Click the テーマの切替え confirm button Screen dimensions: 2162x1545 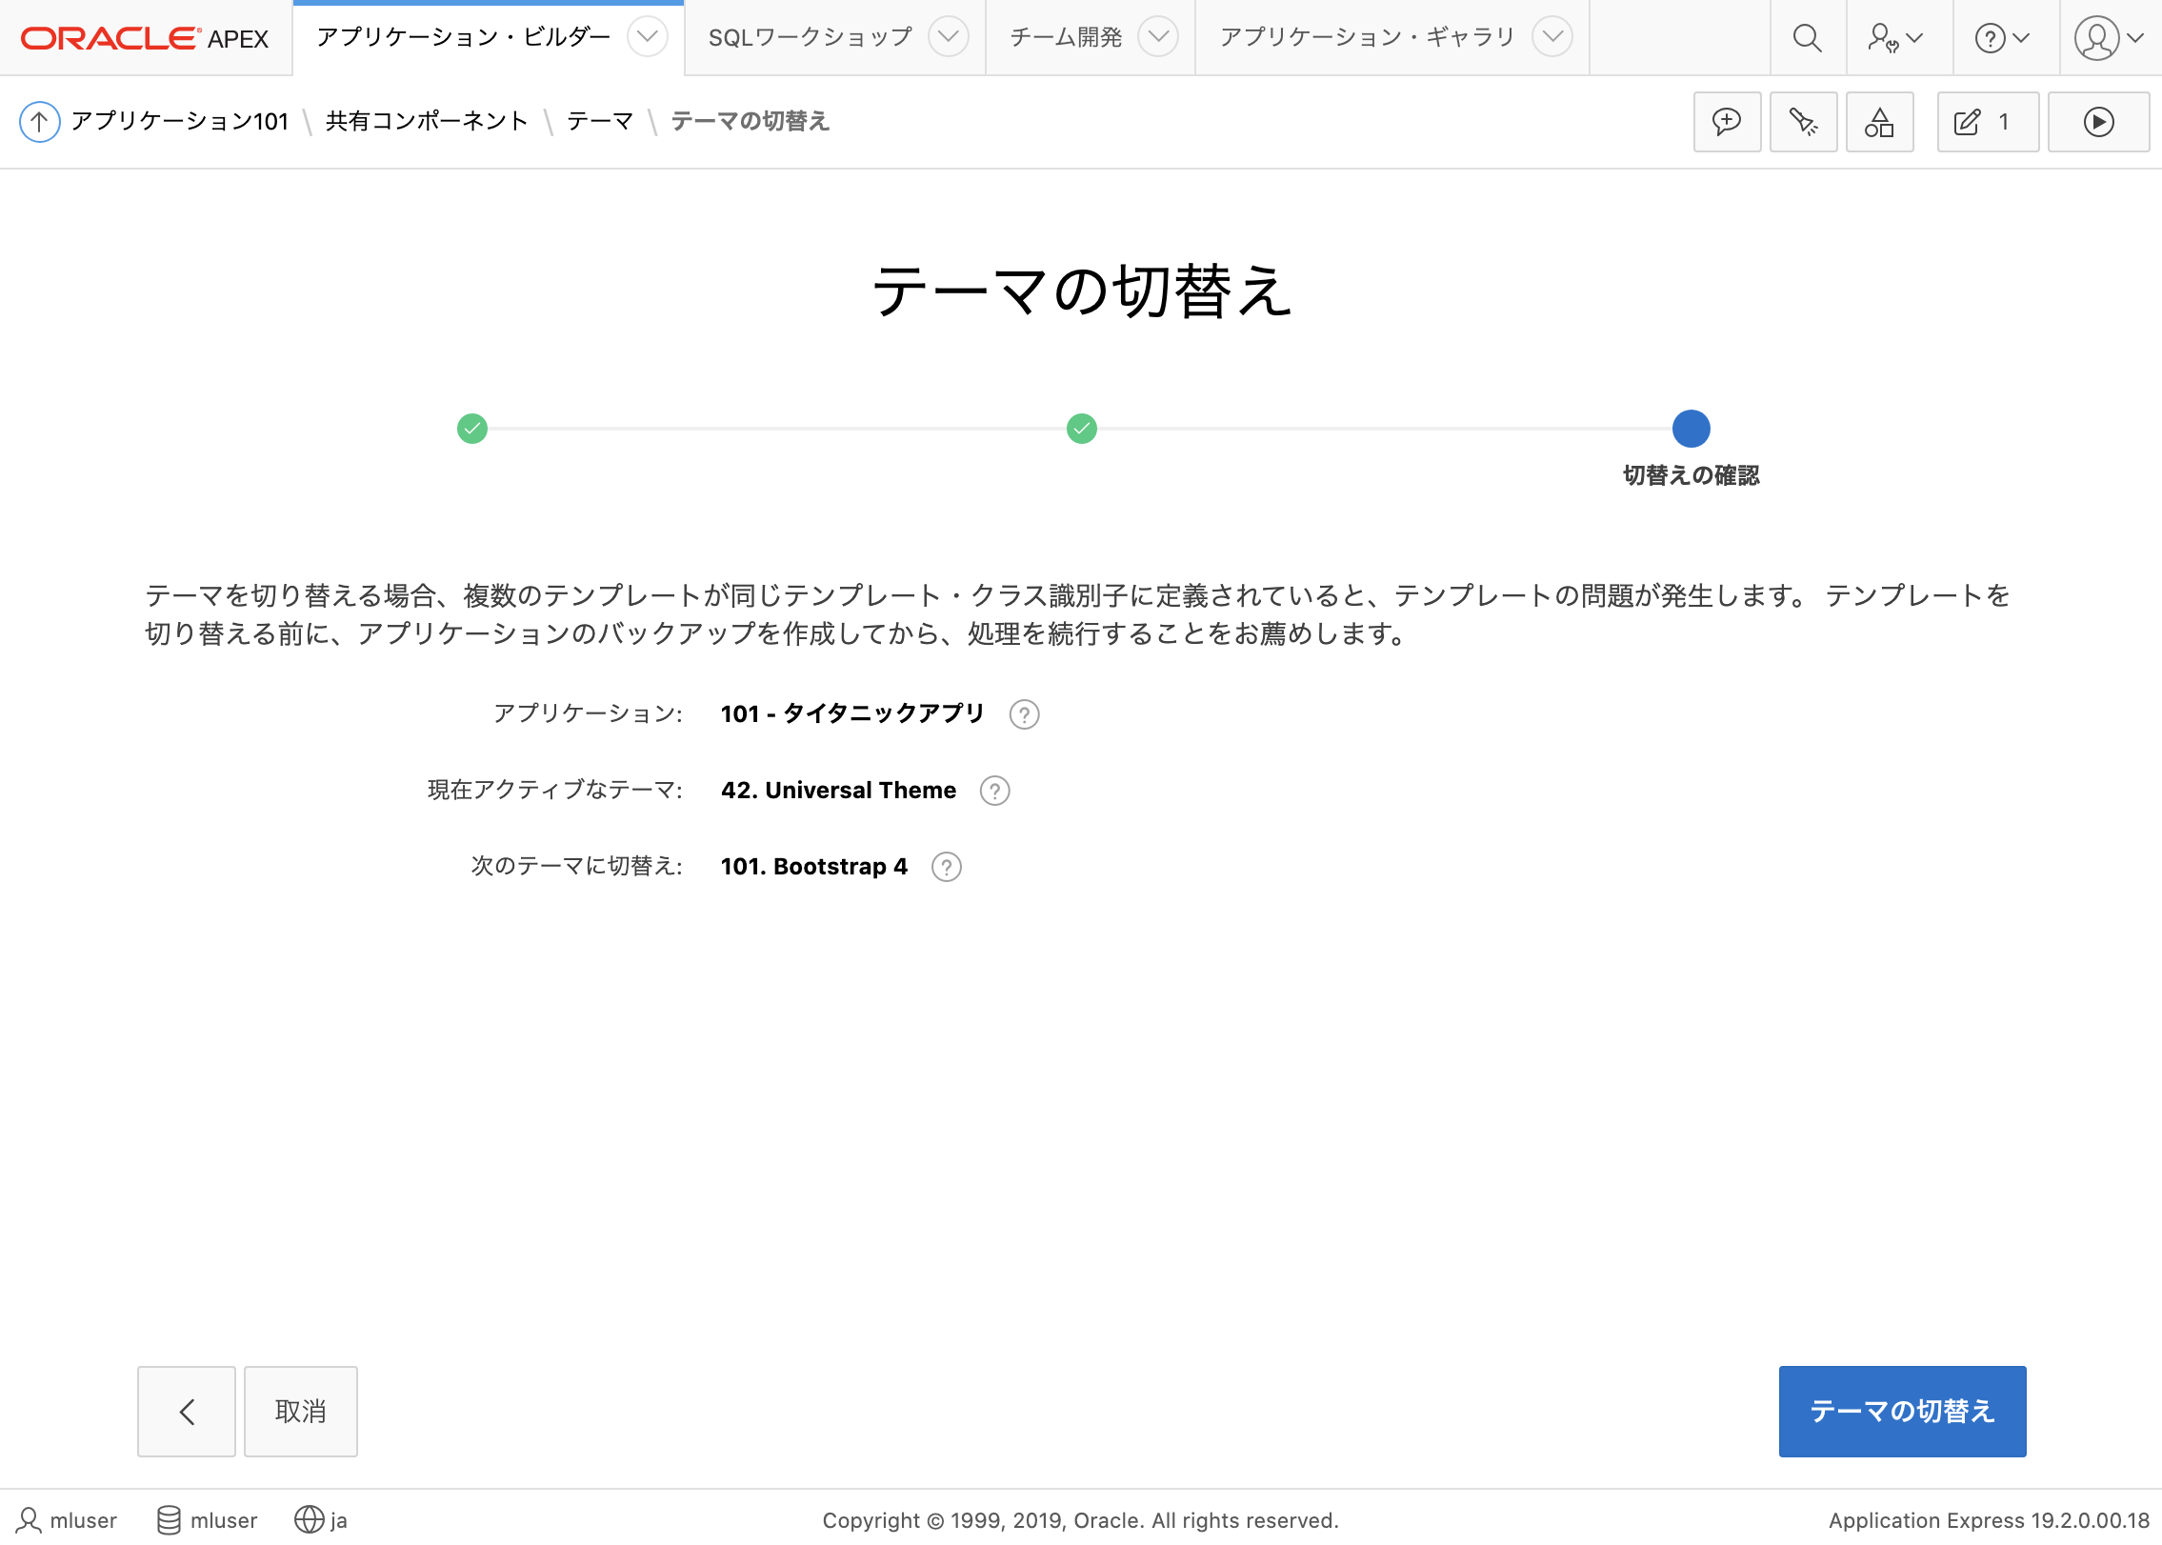(x=1901, y=1412)
